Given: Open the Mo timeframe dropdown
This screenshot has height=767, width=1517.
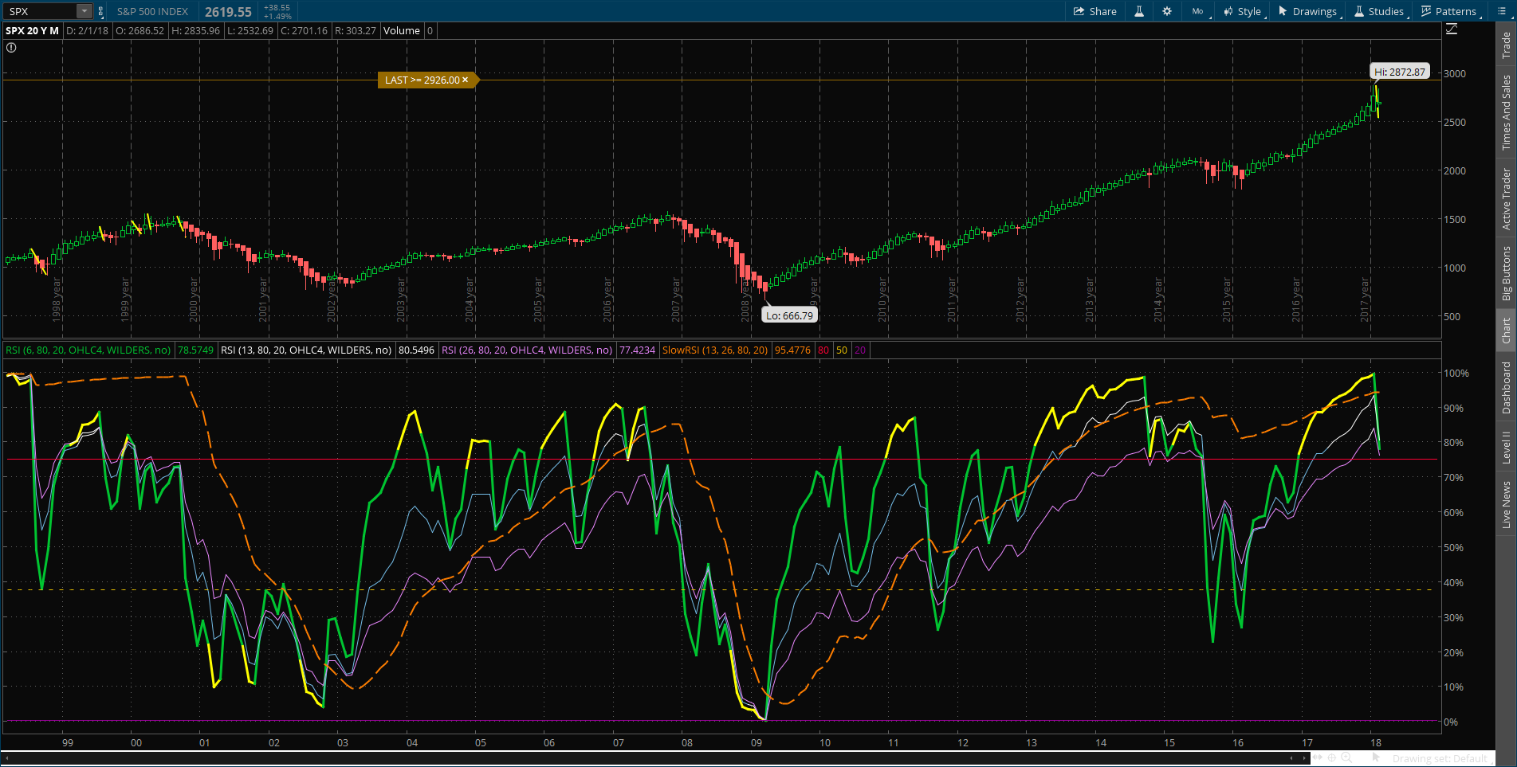Looking at the screenshot, I should 1198,11.
